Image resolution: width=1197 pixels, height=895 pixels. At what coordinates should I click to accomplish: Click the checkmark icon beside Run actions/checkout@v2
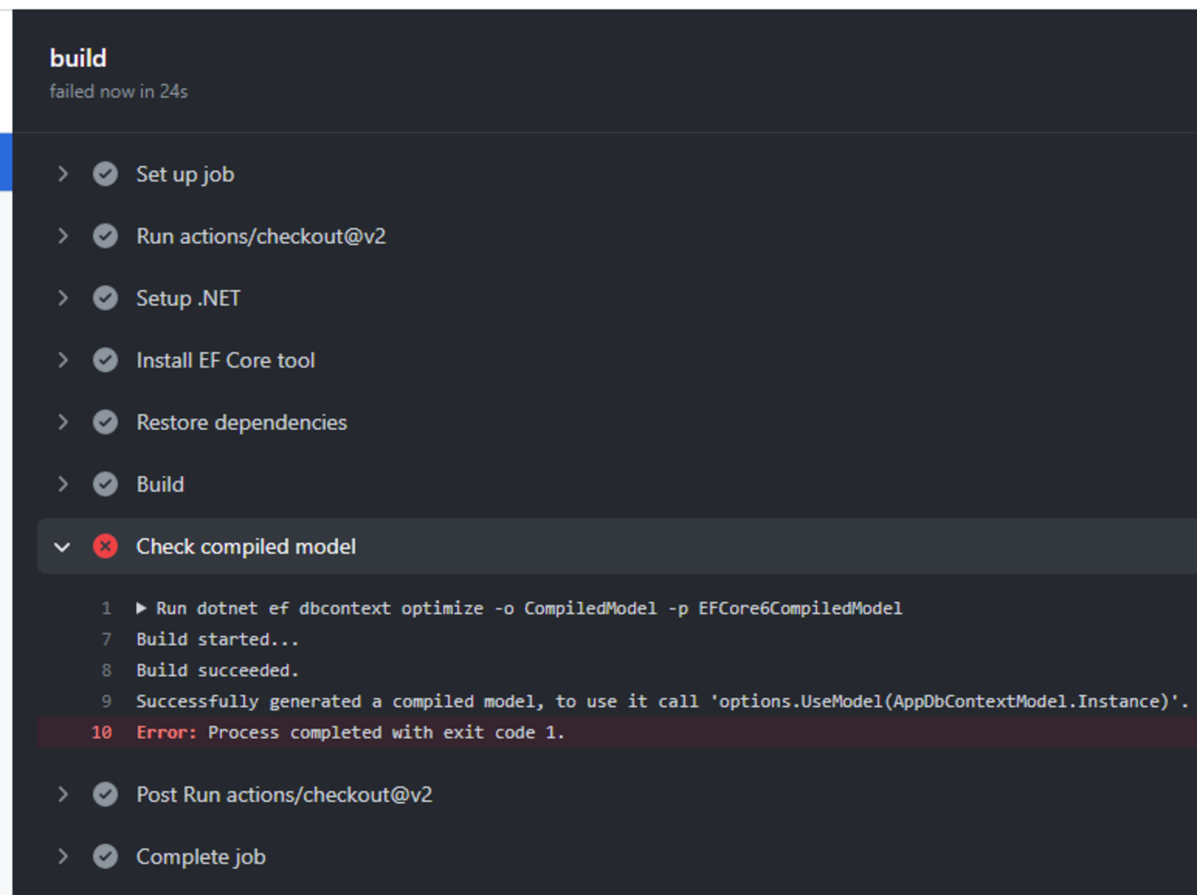click(105, 237)
